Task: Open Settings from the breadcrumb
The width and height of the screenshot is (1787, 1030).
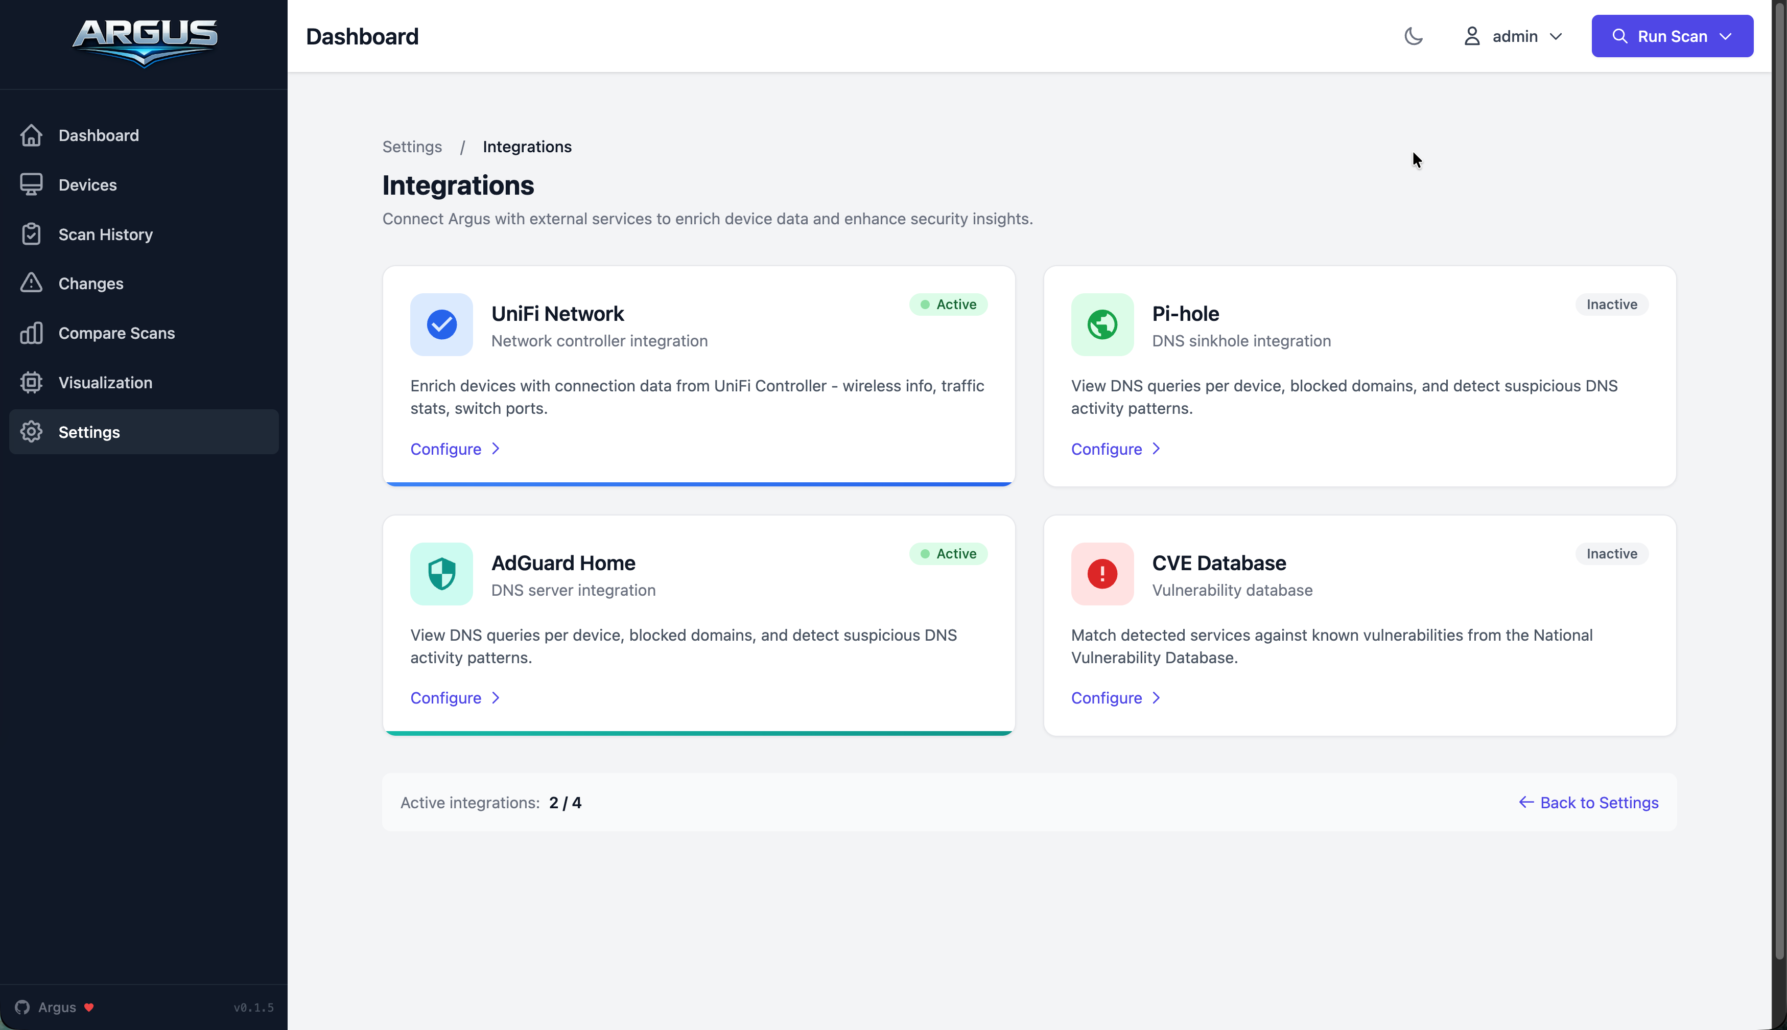Action: [412, 147]
